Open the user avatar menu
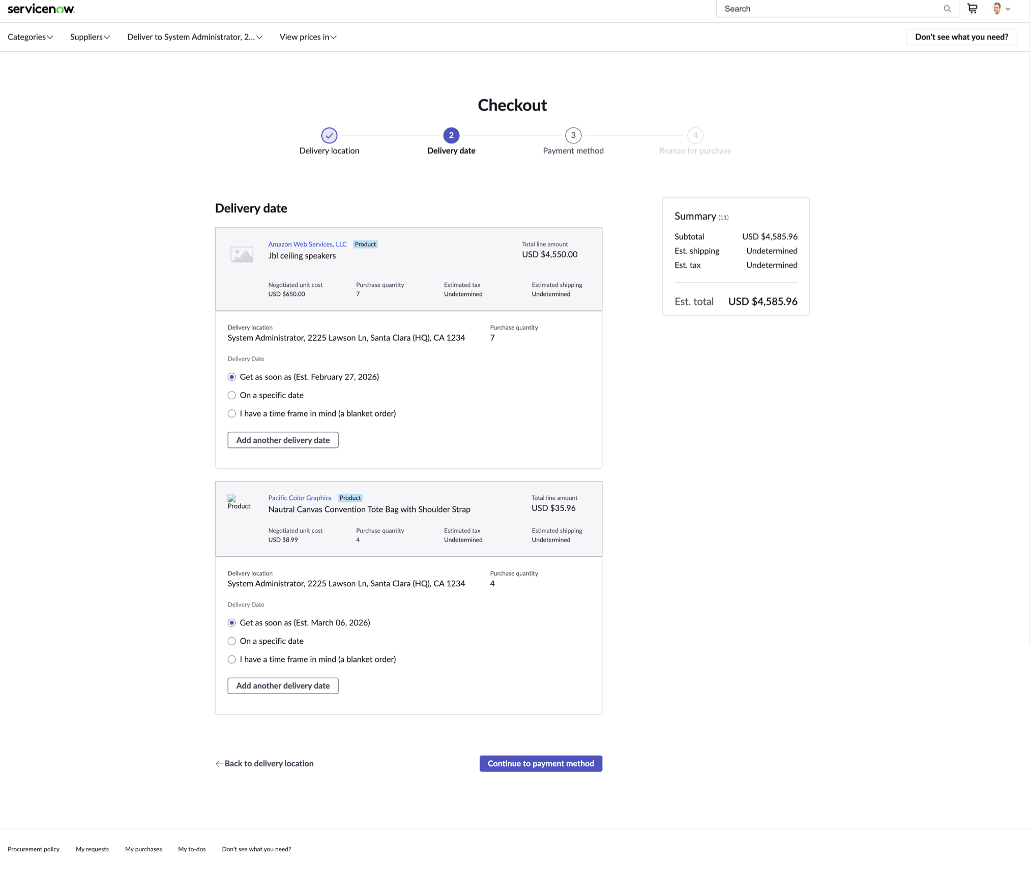This screenshot has height=871, width=1030. [1001, 9]
